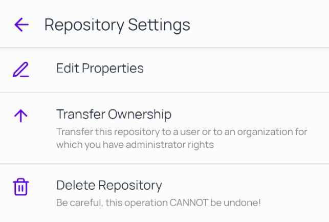Click blank area right of Delete Repository
329x222 pixels.
click(x=246, y=186)
